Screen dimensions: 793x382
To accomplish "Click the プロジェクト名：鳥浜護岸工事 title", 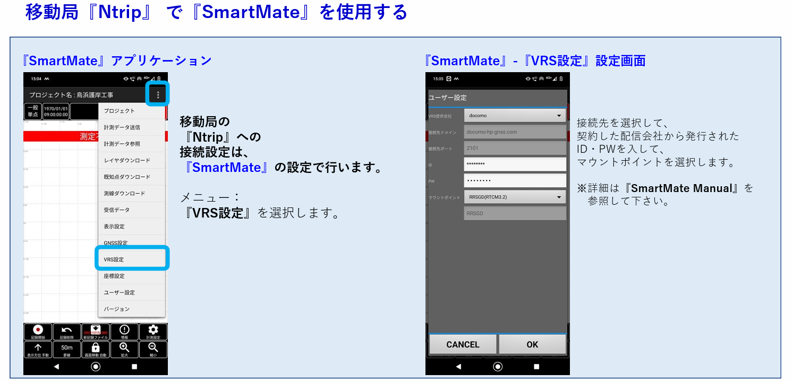I will pyautogui.click(x=71, y=95).
